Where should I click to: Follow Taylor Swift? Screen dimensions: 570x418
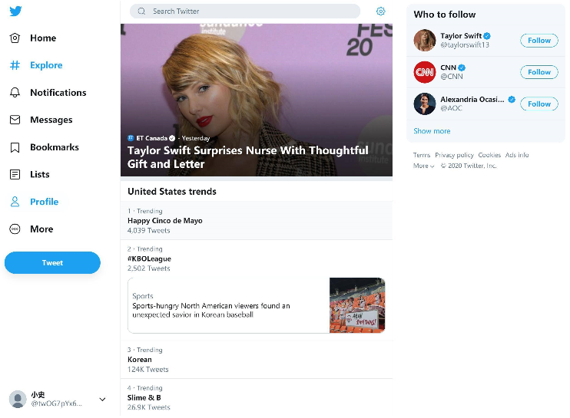[x=539, y=41]
